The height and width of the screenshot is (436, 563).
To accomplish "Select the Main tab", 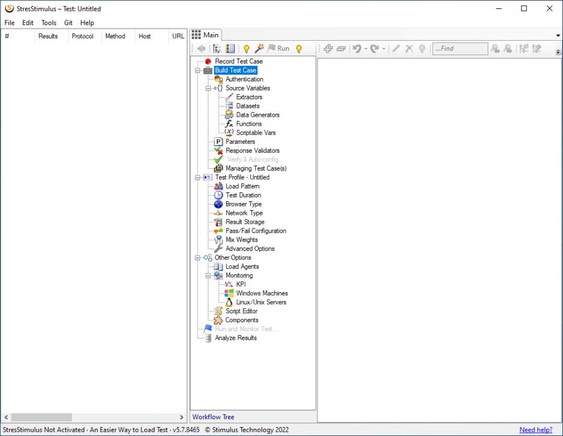I will tap(205, 35).
